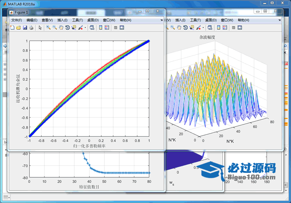Click the 3D plot title 杂波幅度

click(207, 37)
